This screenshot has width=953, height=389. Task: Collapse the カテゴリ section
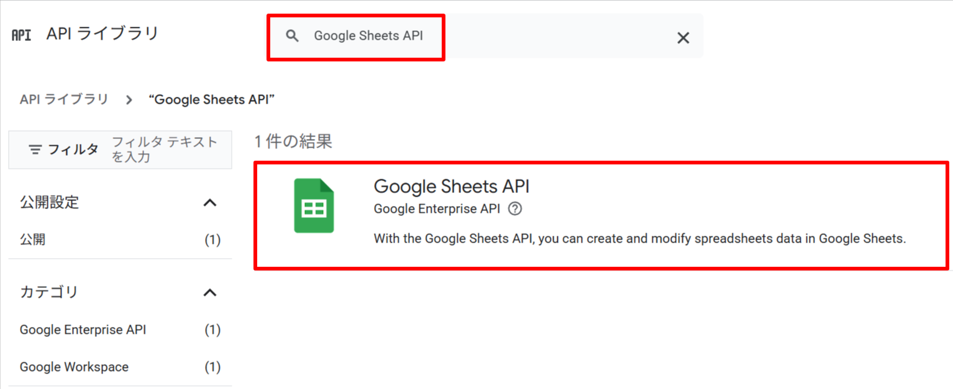click(210, 292)
